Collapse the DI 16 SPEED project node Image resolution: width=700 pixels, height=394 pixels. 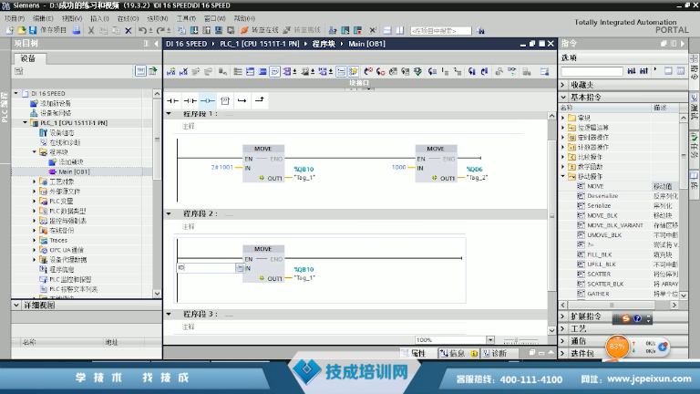pos(16,93)
